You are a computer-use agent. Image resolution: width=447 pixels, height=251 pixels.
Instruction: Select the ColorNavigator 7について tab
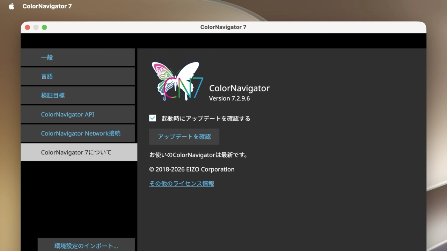[x=79, y=152]
